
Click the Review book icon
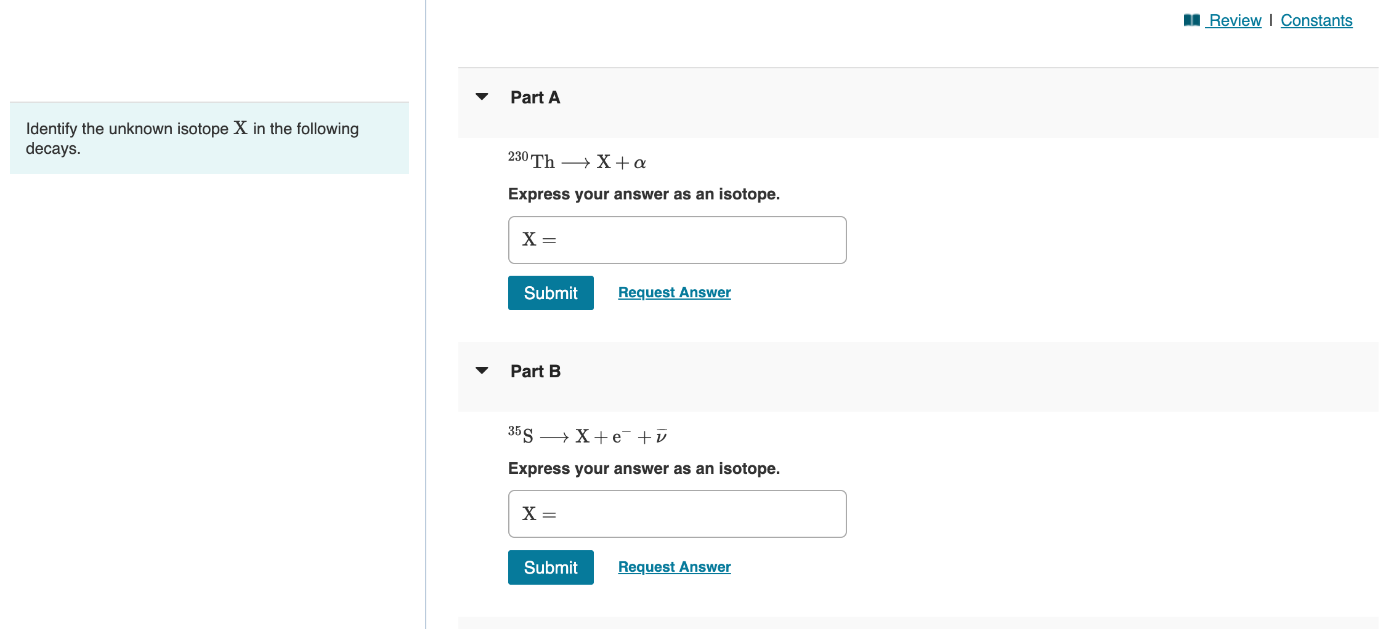pos(1192,20)
